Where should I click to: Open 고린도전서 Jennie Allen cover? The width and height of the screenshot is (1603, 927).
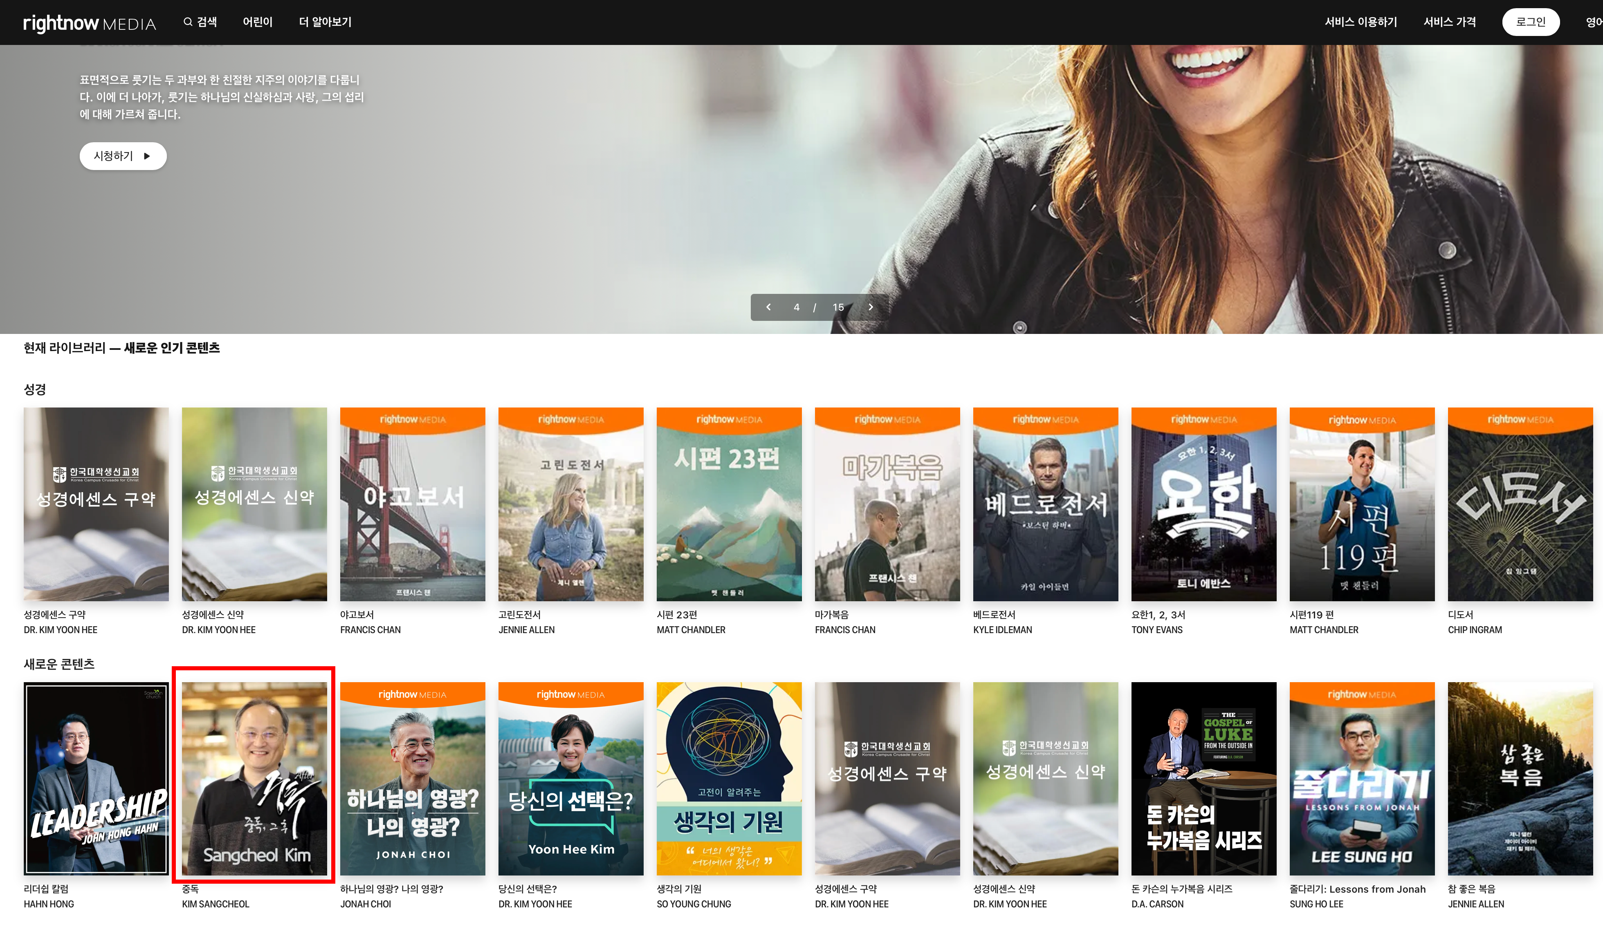(570, 504)
